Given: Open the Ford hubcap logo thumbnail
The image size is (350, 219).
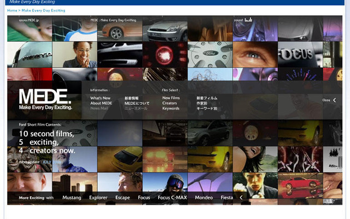Looking at the screenshot, I should click(x=210, y=55).
